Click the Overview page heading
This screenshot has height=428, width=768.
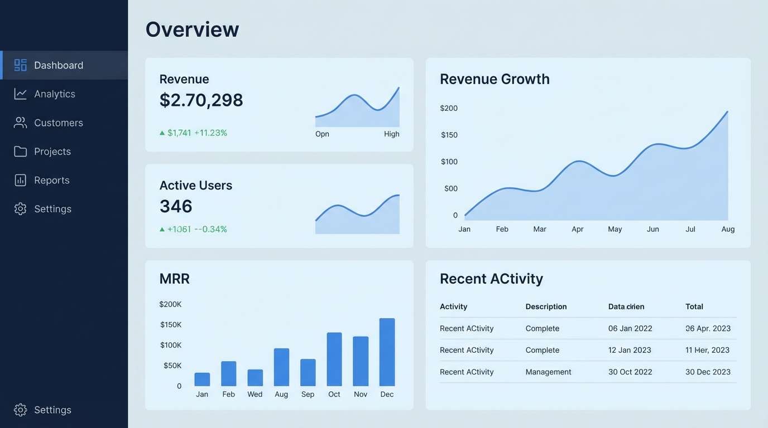(x=192, y=29)
